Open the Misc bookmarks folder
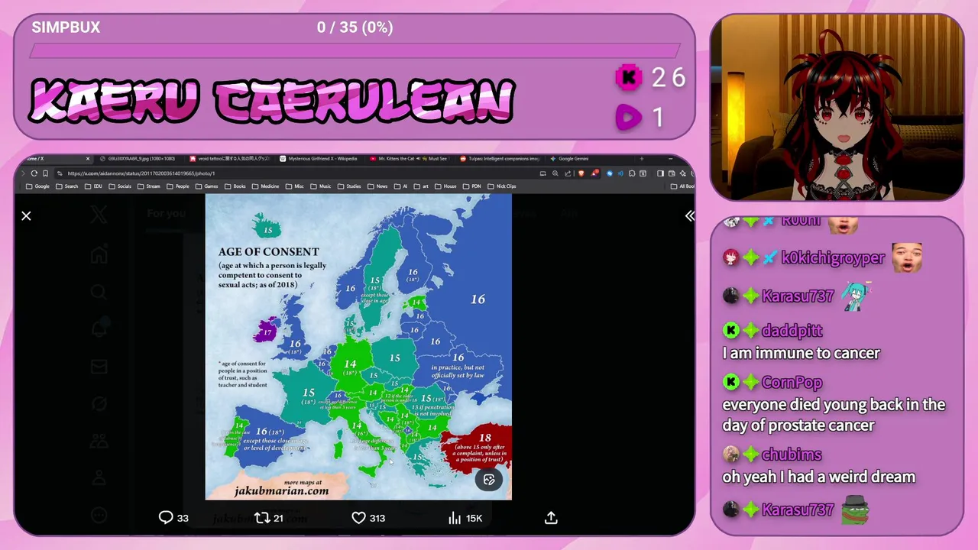 coord(295,186)
